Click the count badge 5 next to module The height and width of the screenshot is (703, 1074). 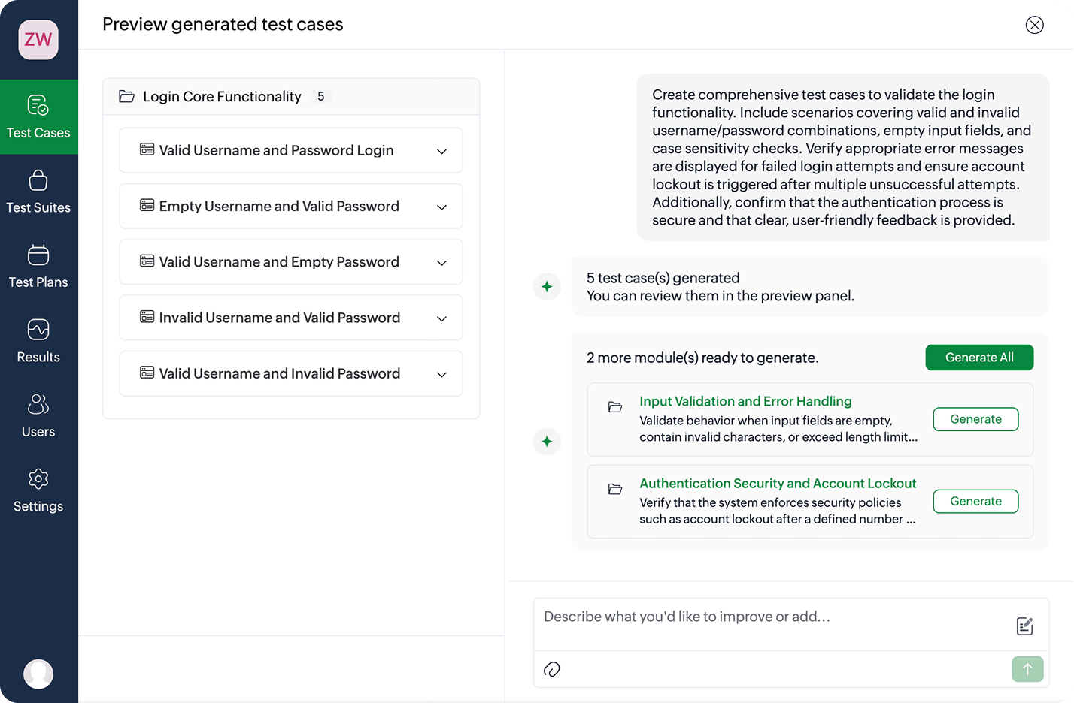point(321,97)
